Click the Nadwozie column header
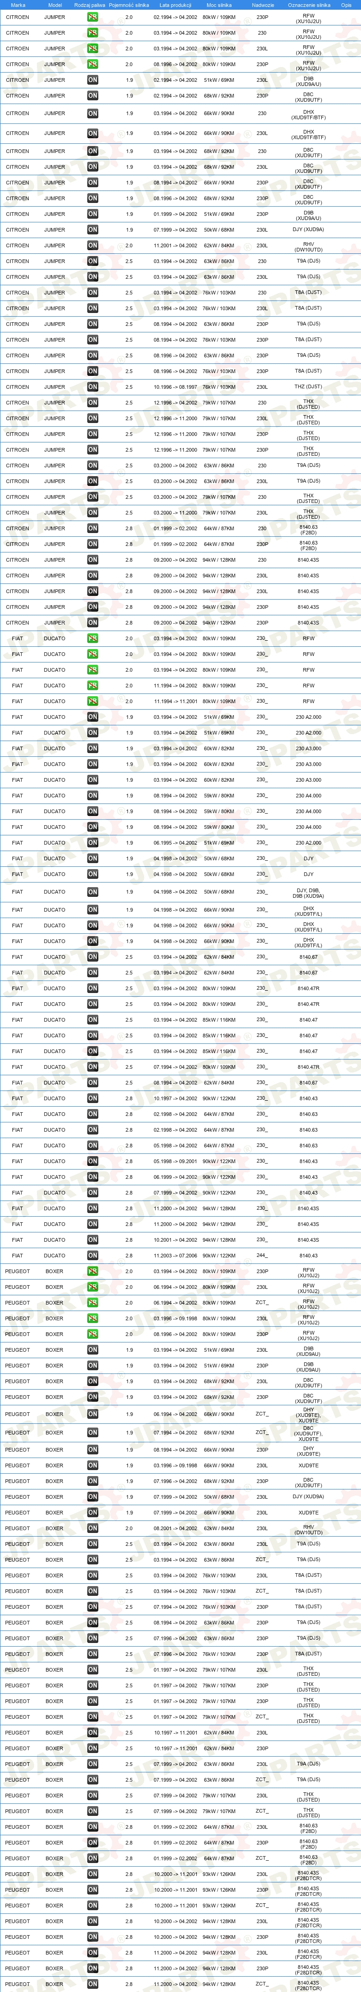361x1992 pixels. [263, 5]
